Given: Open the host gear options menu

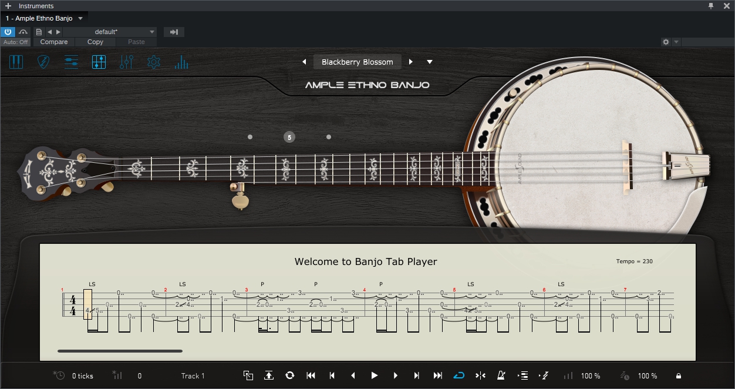Looking at the screenshot, I should 666,42.
